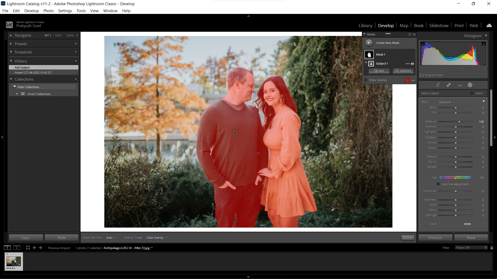Click the Create New Mask plus icon
Image resolution: width=497 pixels, height=279 pixels.
369,43
